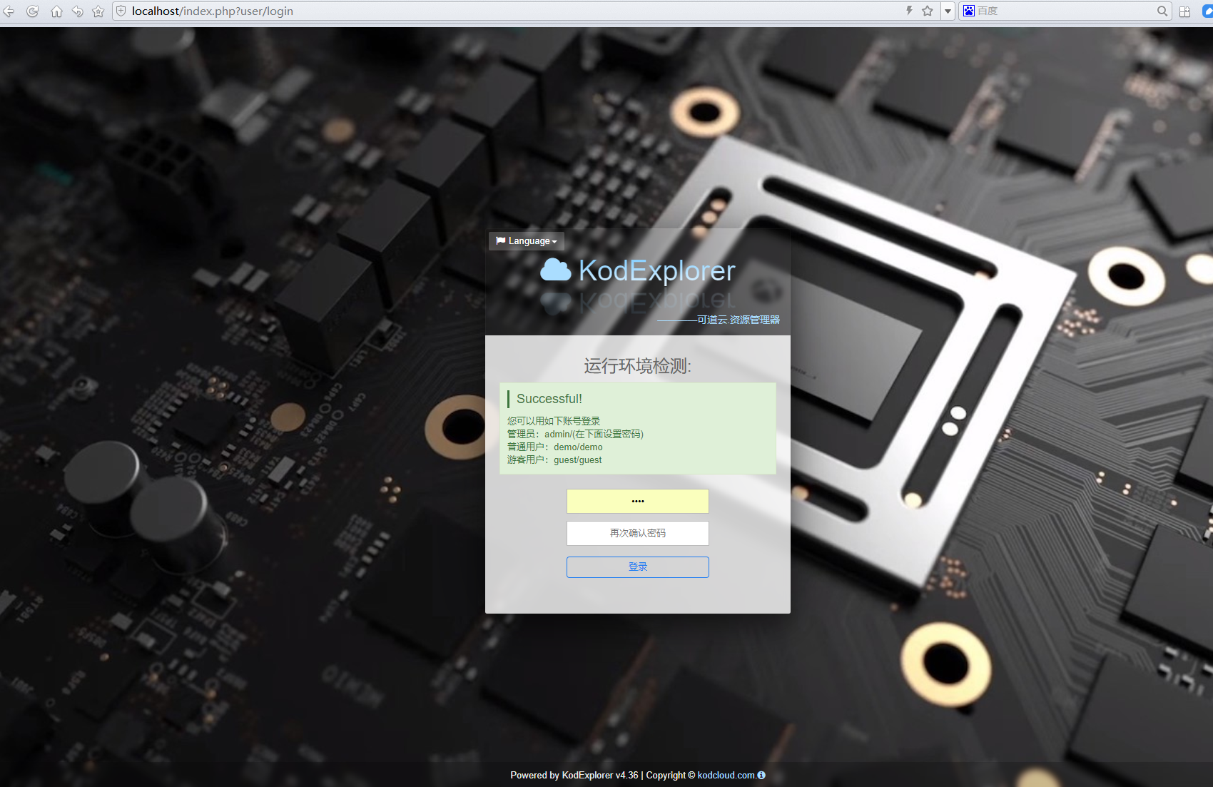The height and width of the screenshot is (787, 1213).
Task: Click the favorites star beside home icon
Action: (98, 11)
